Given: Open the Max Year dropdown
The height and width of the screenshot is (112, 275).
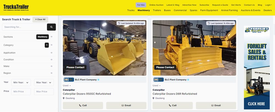Looking at the screenshot, I should pos(44,82).
